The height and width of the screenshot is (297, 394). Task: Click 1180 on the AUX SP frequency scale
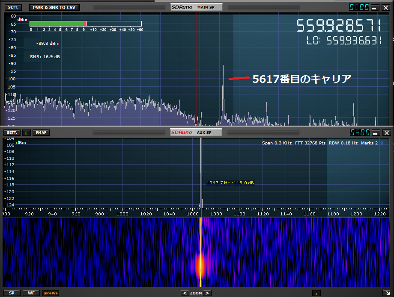point(333,214)
